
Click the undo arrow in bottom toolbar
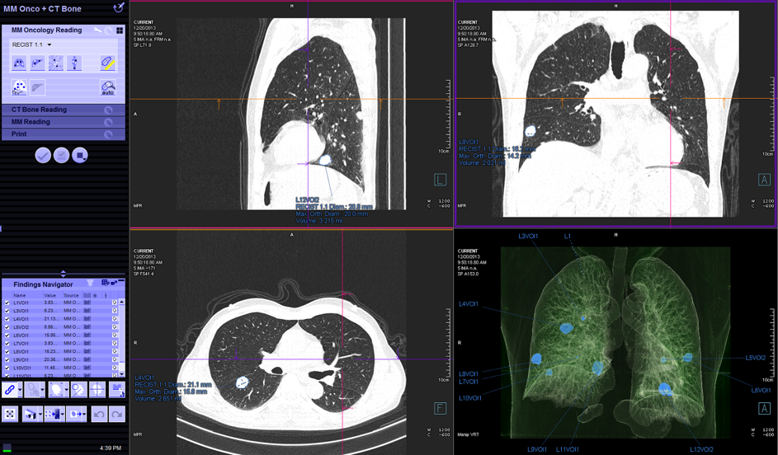coord(97,414)
